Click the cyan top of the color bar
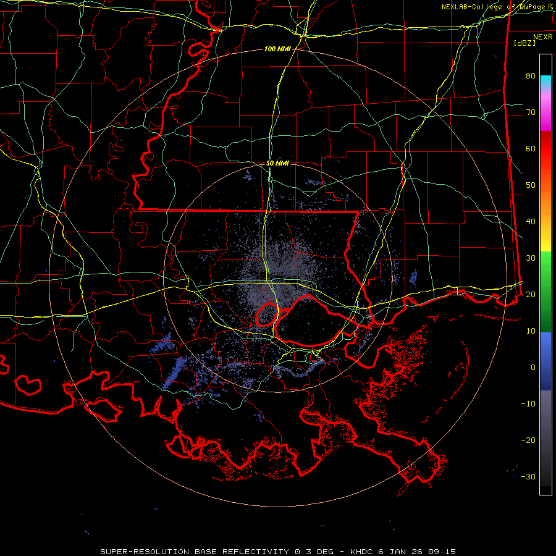Viewport: 556px width, 556px height. 545,80
